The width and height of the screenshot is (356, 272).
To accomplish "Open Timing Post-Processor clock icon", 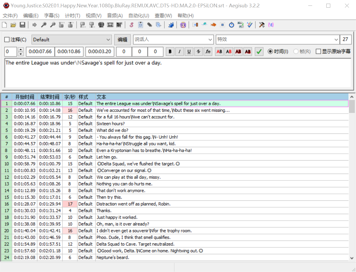I will (232, 25).
